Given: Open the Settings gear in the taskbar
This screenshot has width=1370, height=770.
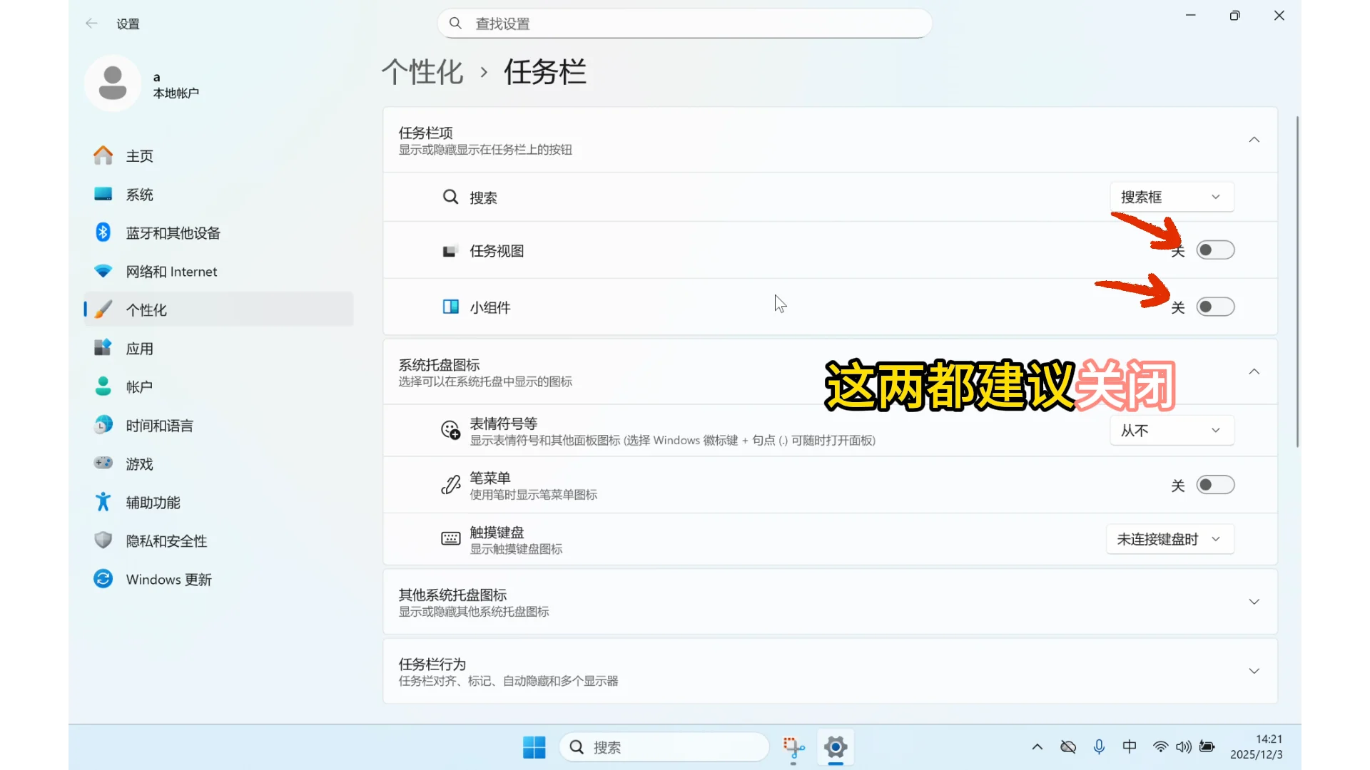Looking at the screenshot, I should click(x=836, y=747).
